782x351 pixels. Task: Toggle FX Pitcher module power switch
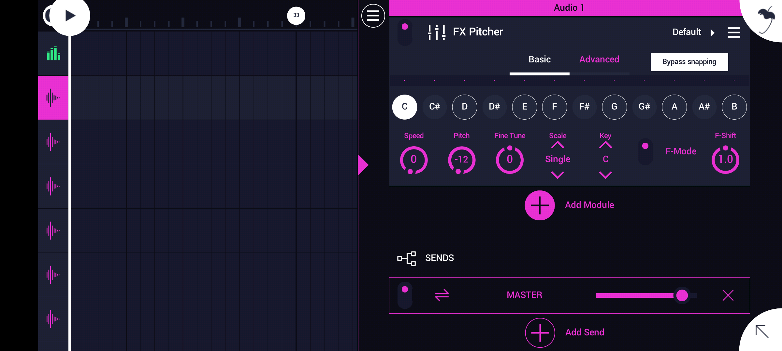[x=405, y=32]
